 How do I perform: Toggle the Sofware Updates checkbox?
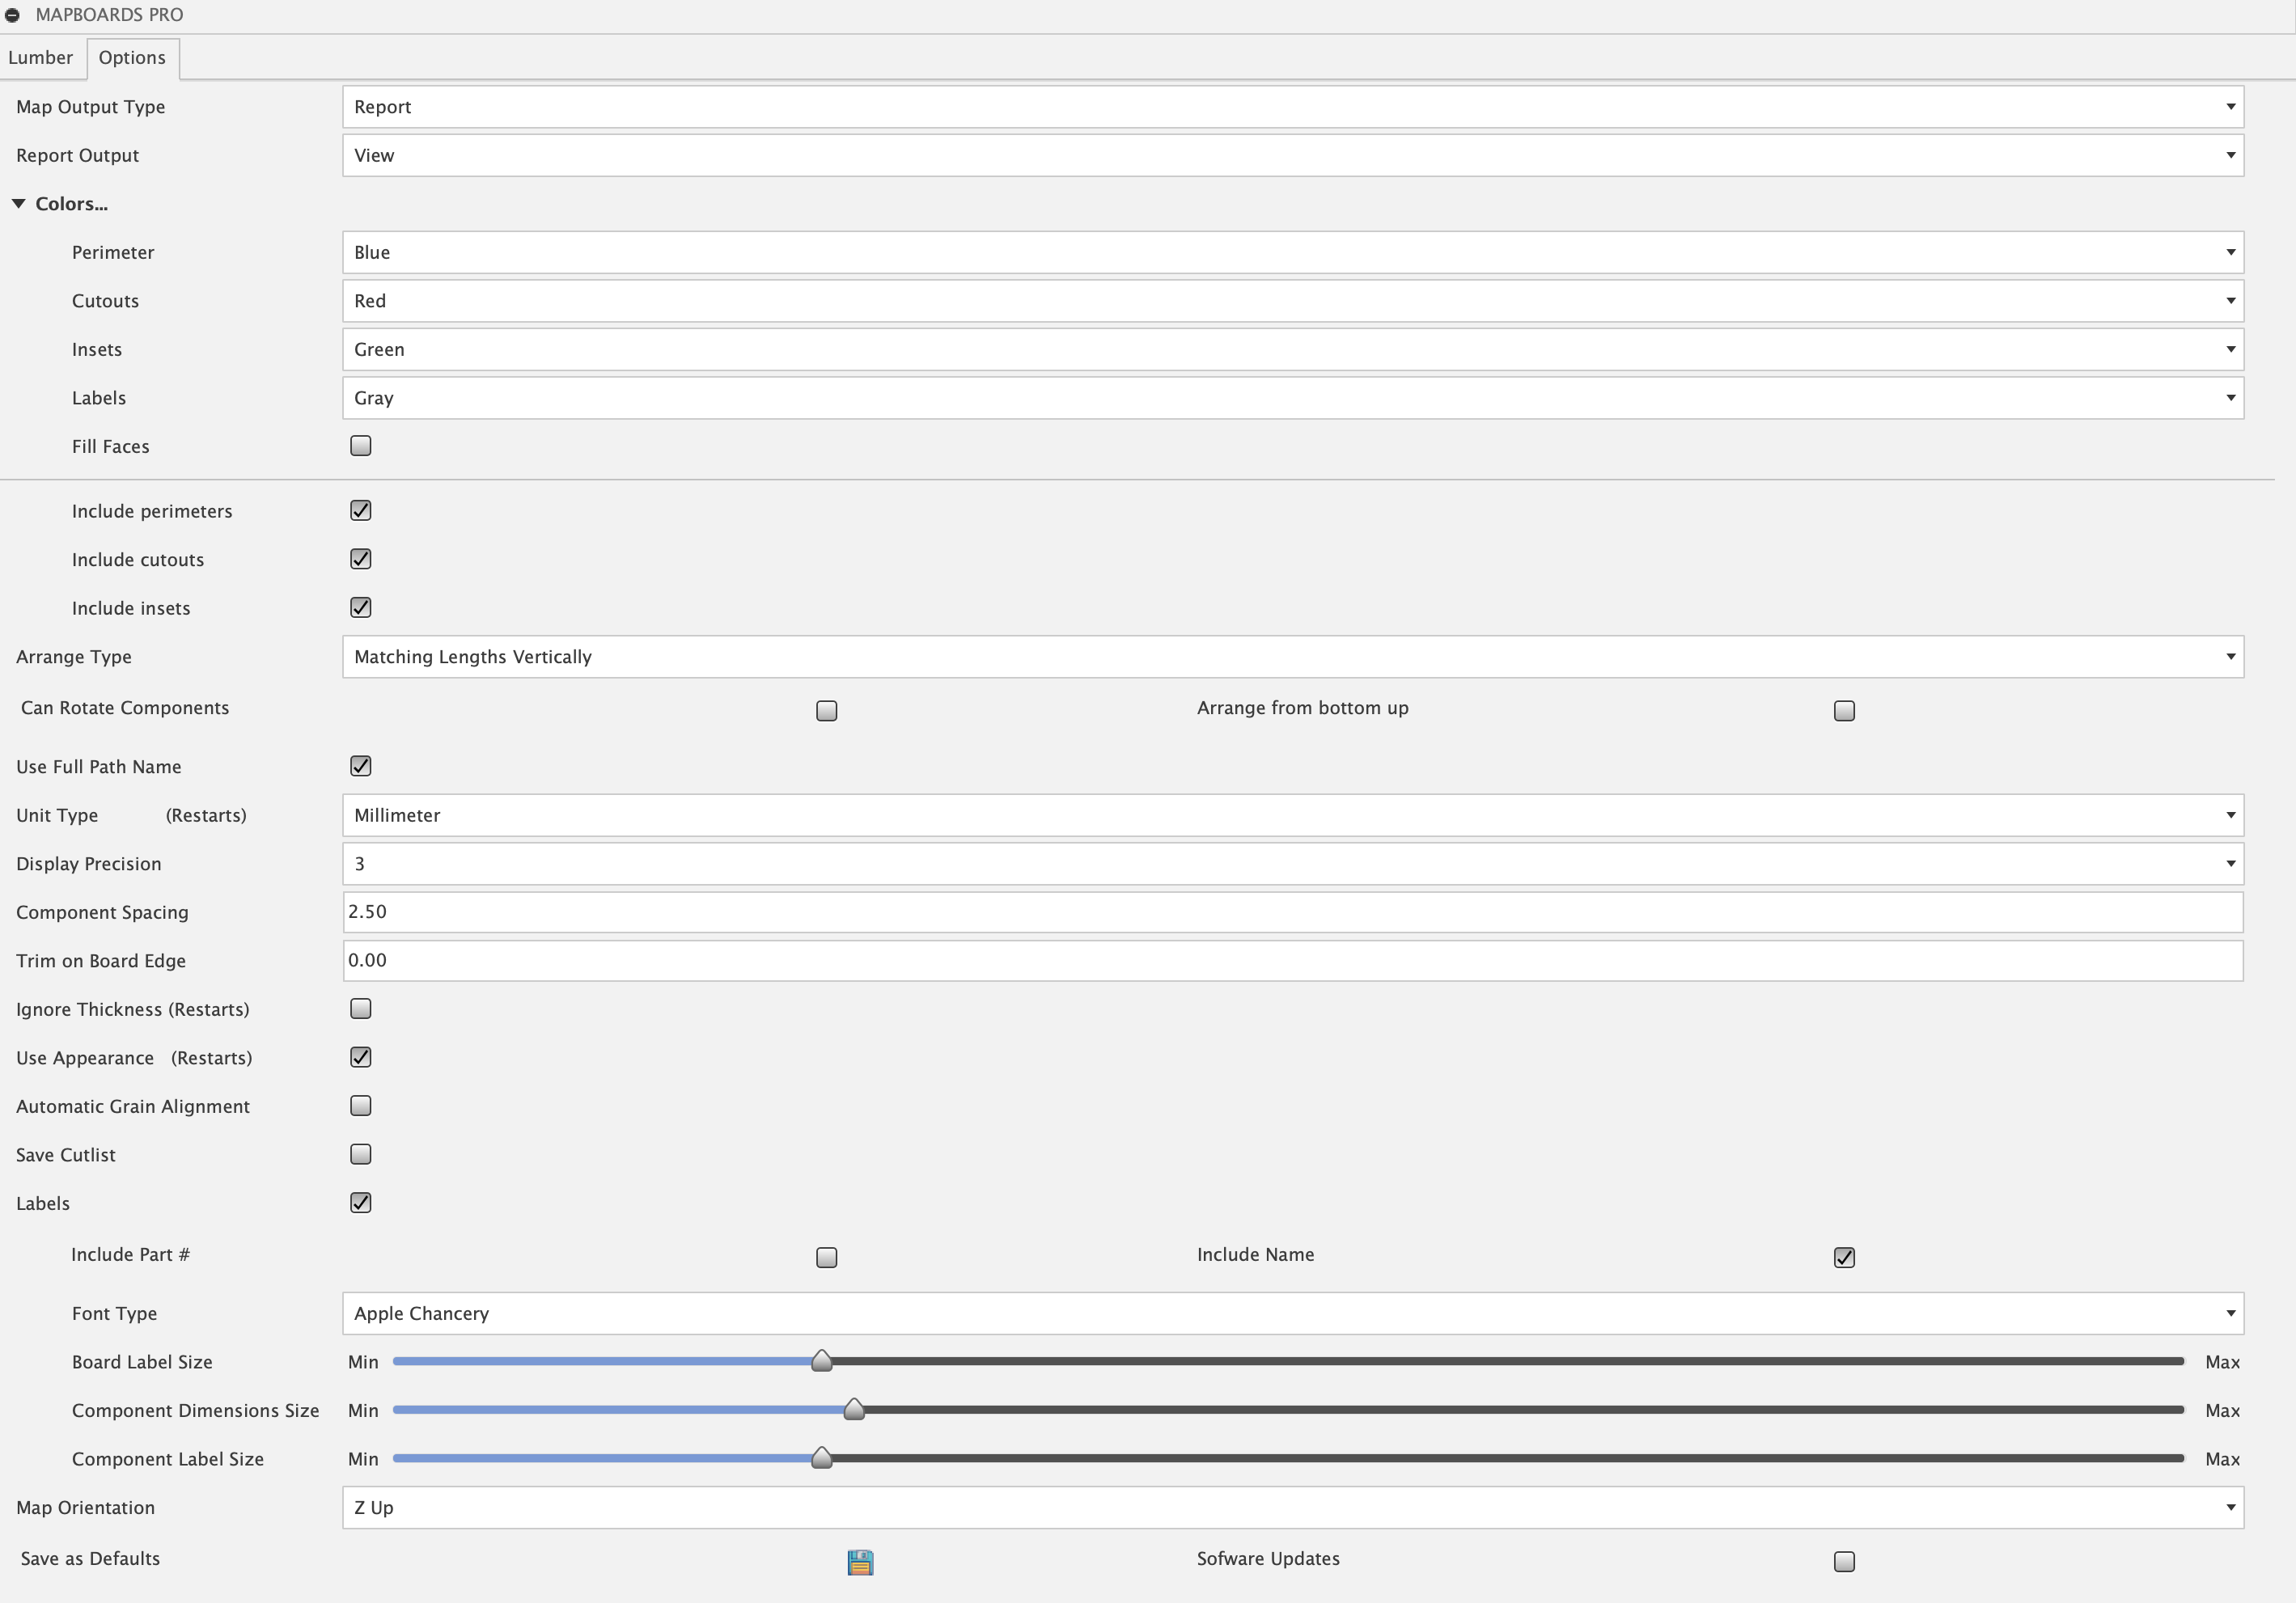(1844, 1562)
